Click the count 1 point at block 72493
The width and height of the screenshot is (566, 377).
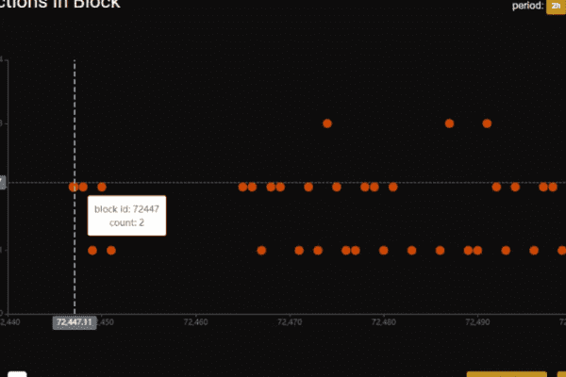click(x=506, y=251)
